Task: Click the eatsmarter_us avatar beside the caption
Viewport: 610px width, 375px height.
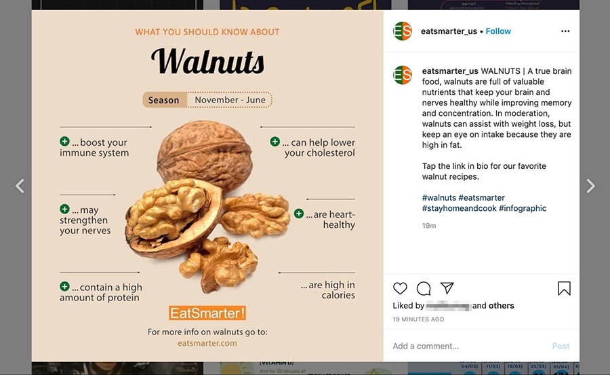Action: tap(402, 75)
